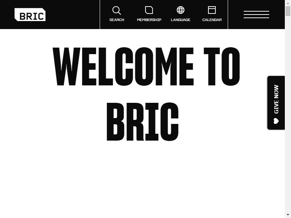The height and width of the screenshot is (218, 291).
Task: Click the scrollbar down arrow
Action: (x=288, y=215)
